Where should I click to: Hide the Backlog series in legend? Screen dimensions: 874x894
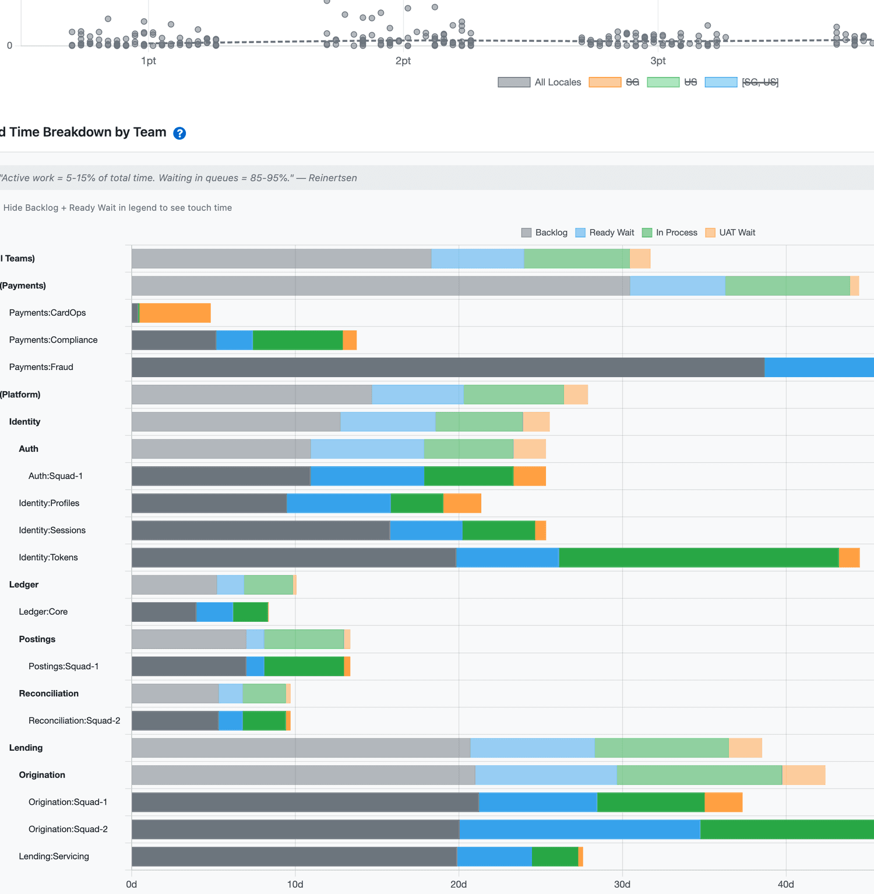pyautogui.click(x=544, y=233)
